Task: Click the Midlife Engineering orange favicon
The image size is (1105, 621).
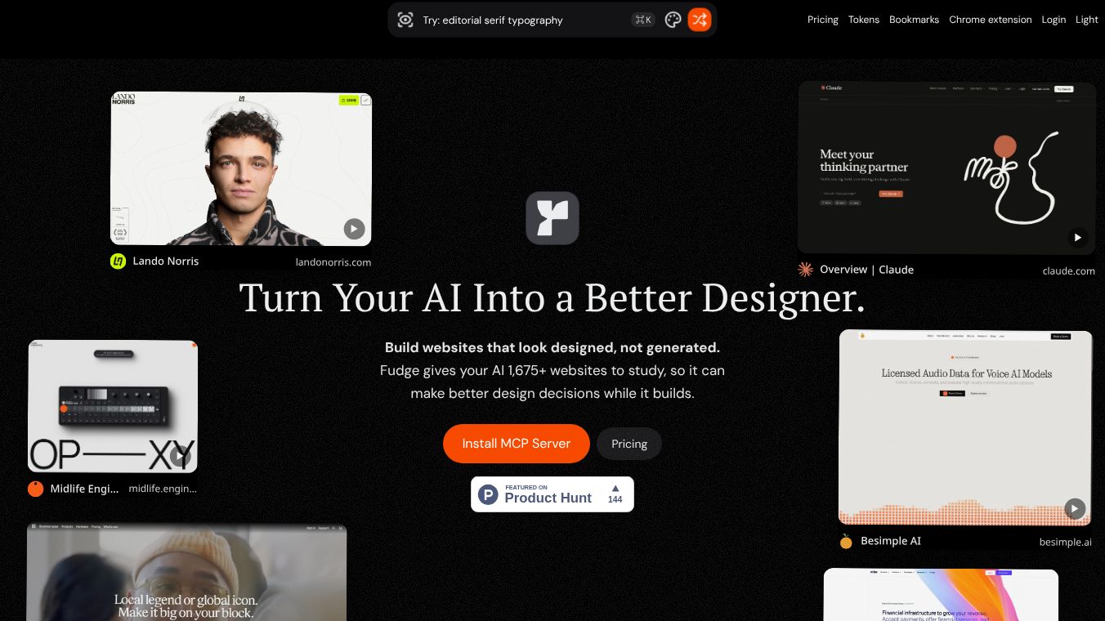Action: pyautogui.click(x=35, y=489)
